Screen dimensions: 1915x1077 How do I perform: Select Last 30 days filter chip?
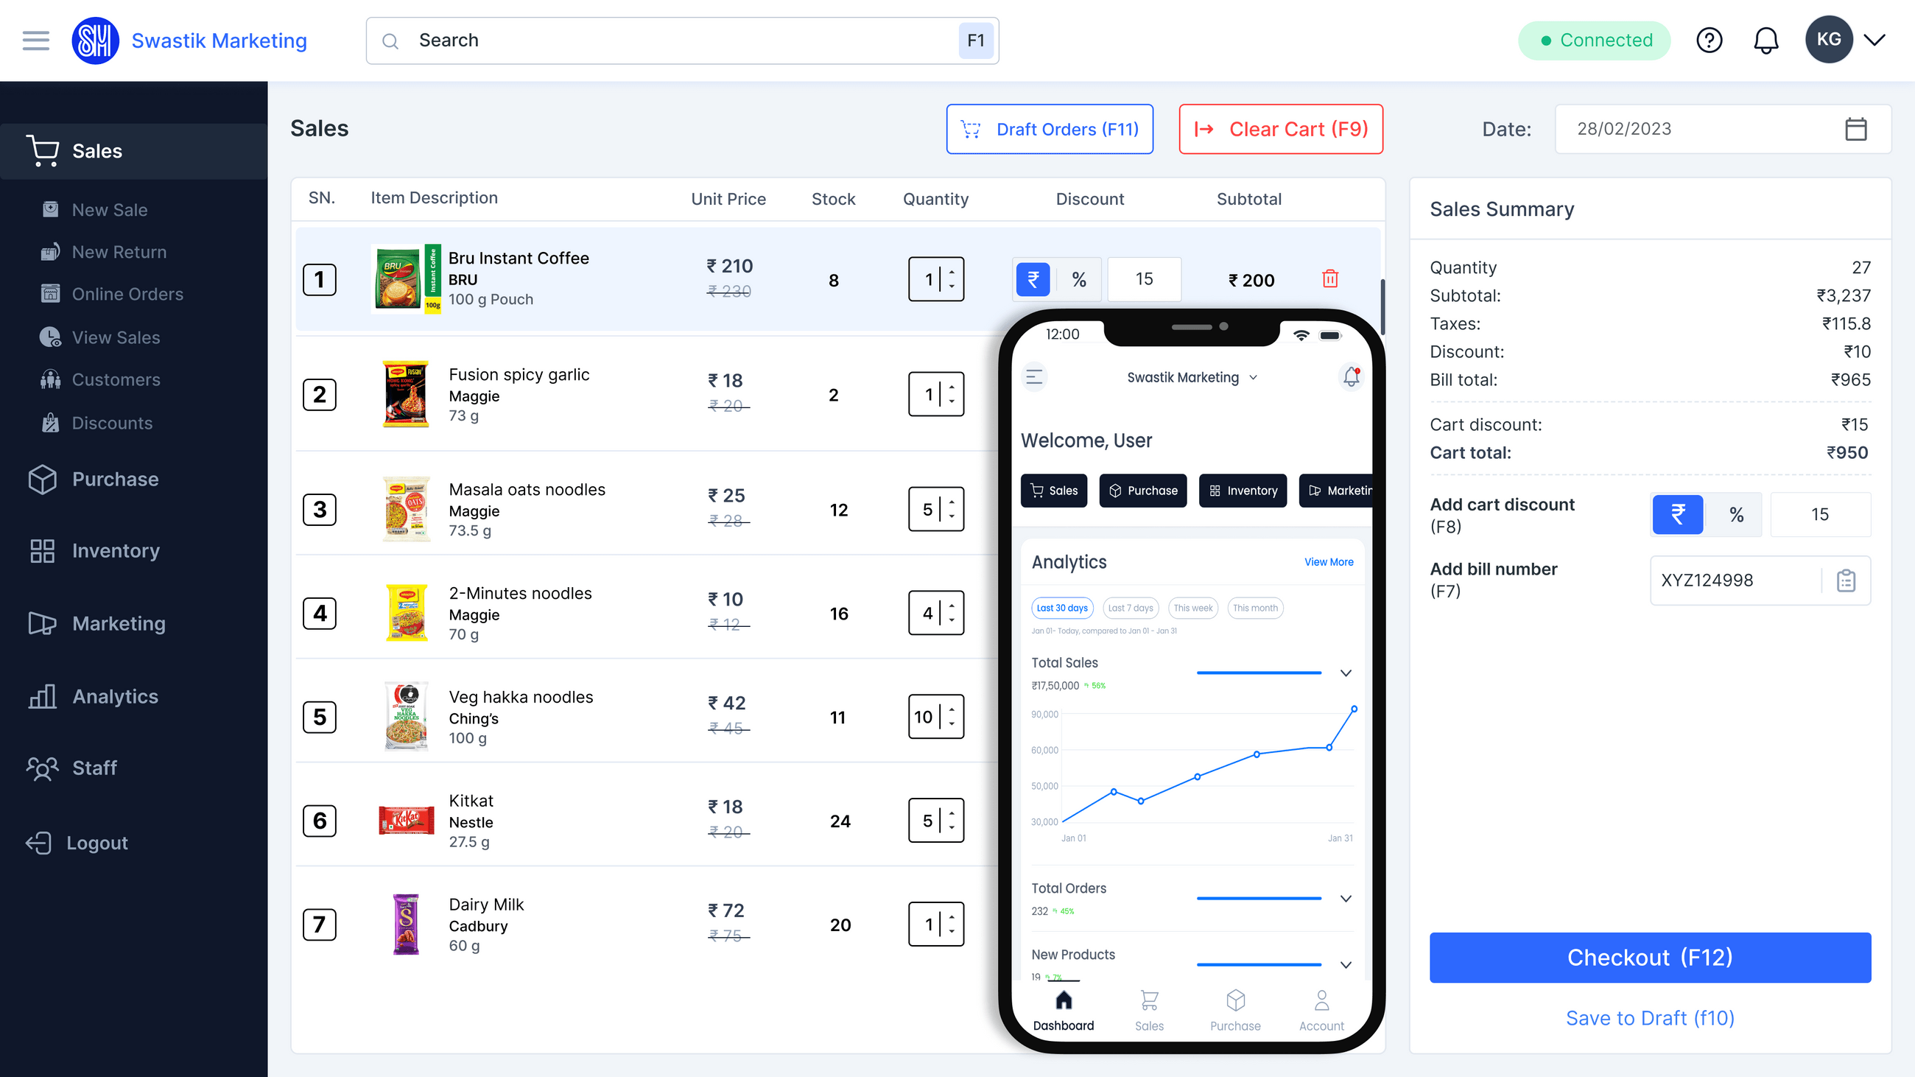(1061, 608)
